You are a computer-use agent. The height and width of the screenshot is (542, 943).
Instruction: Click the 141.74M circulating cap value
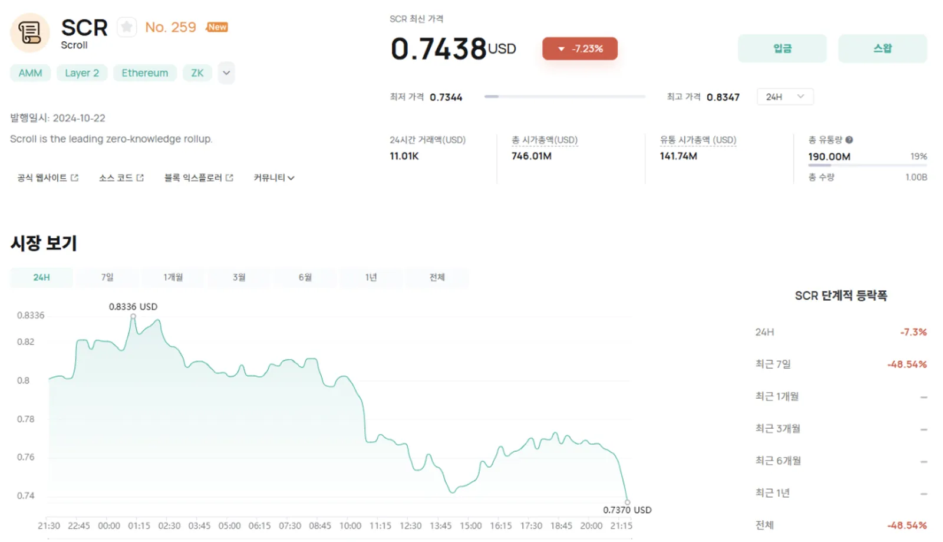pyautogui.click(x=678, y=156)
